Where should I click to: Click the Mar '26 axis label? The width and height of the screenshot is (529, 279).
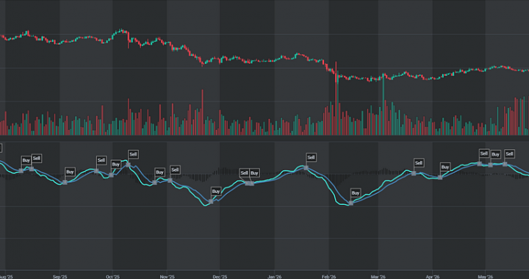(378, 277)
